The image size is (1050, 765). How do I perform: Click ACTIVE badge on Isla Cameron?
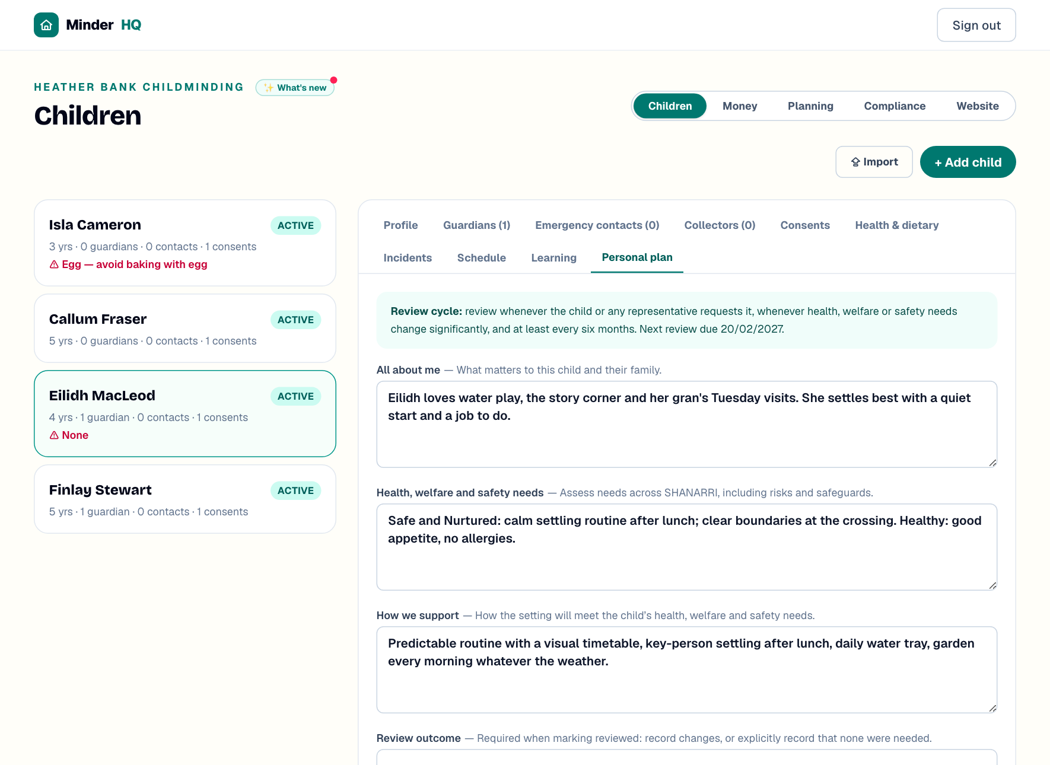(x=295, y=225)
